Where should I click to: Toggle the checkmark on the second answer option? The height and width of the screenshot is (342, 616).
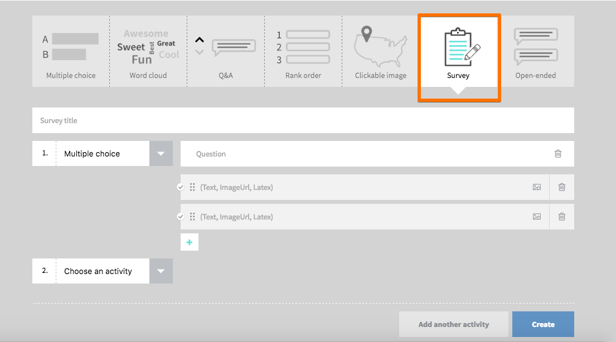(x=181, y=217)
